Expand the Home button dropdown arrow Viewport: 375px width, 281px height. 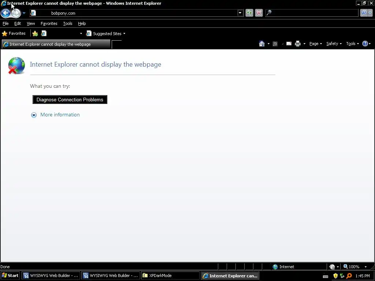[268, 44]
